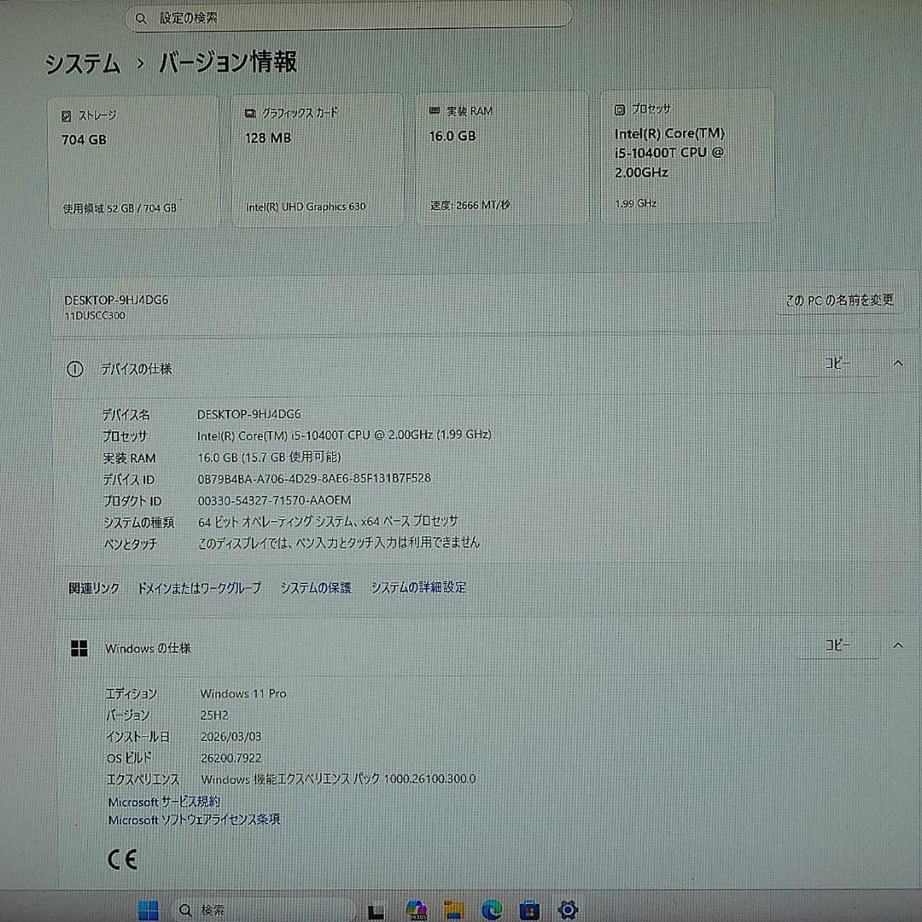Click the search magnifier icon in settings
The width and height of the screenshot is (922, 922).
[x=141, y=19]
